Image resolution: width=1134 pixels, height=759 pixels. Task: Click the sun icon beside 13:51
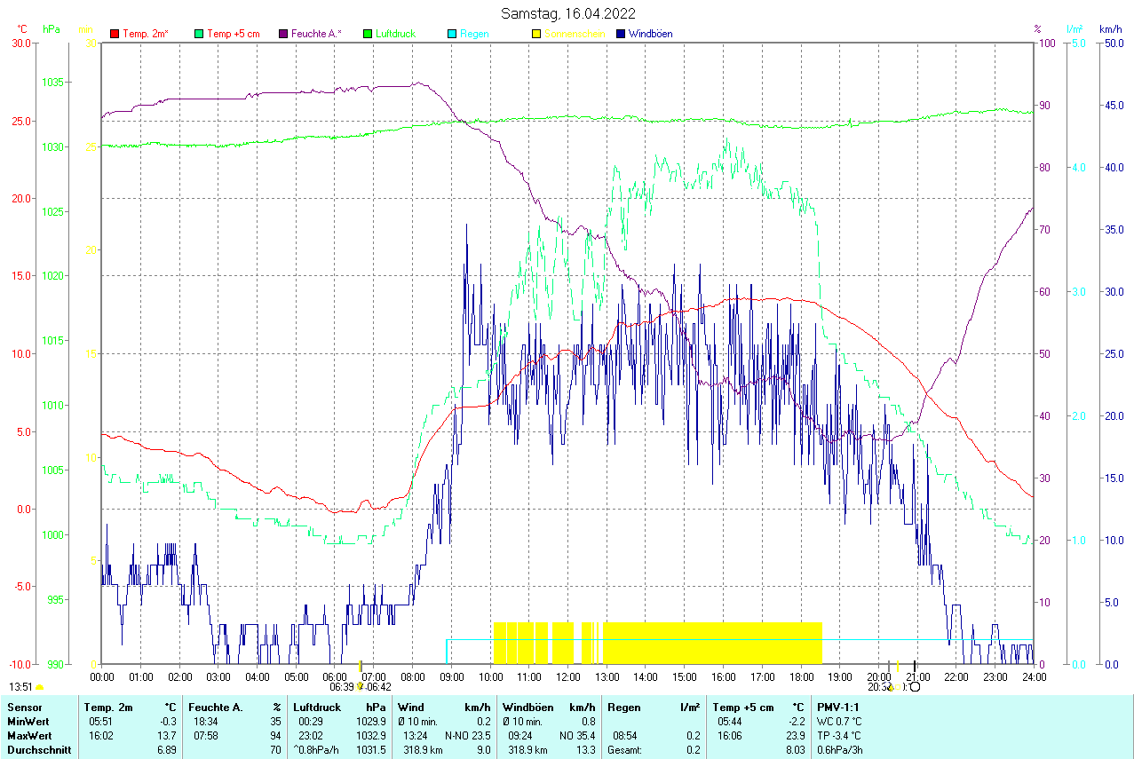(x=40, y=687)
